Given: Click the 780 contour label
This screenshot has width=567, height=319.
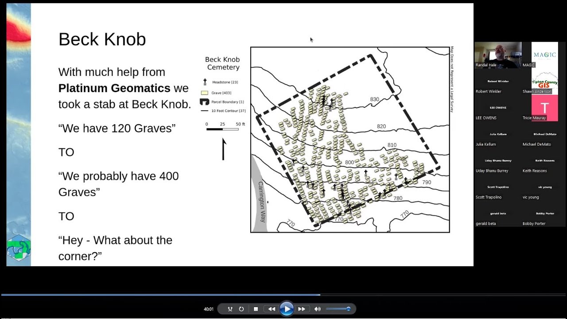Looking at the screenshot, I should [x=398, y=198].
